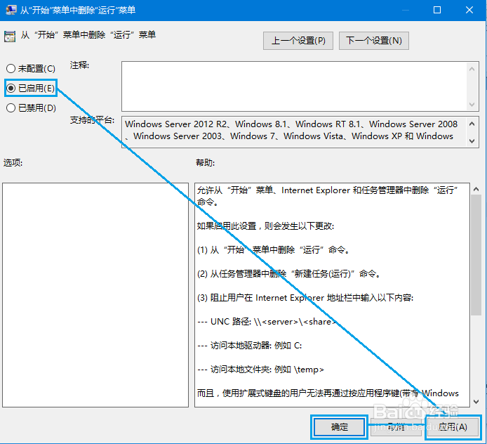Image resolution: width=487 pixels, height=444 pixels.
Task: Click help pane scroll up arrow
Action: pyautogui.click(x=476, y=189)
